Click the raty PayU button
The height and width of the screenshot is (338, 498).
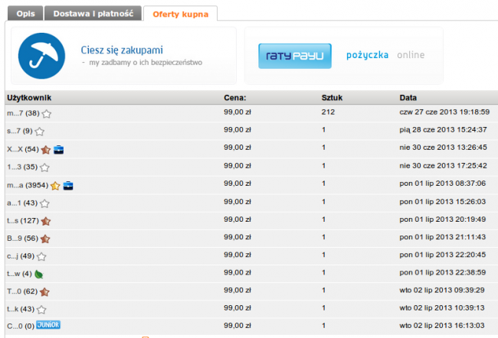(295, 56)
